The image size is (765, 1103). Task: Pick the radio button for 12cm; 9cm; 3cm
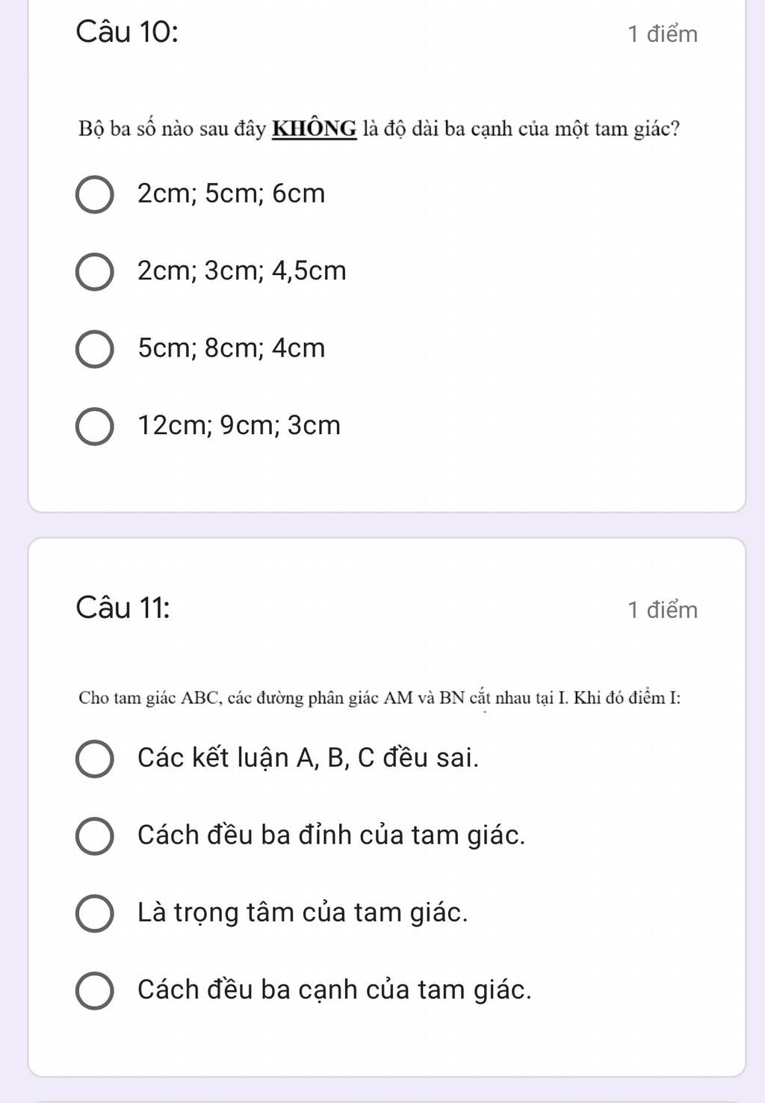click(x=95, y=426)
